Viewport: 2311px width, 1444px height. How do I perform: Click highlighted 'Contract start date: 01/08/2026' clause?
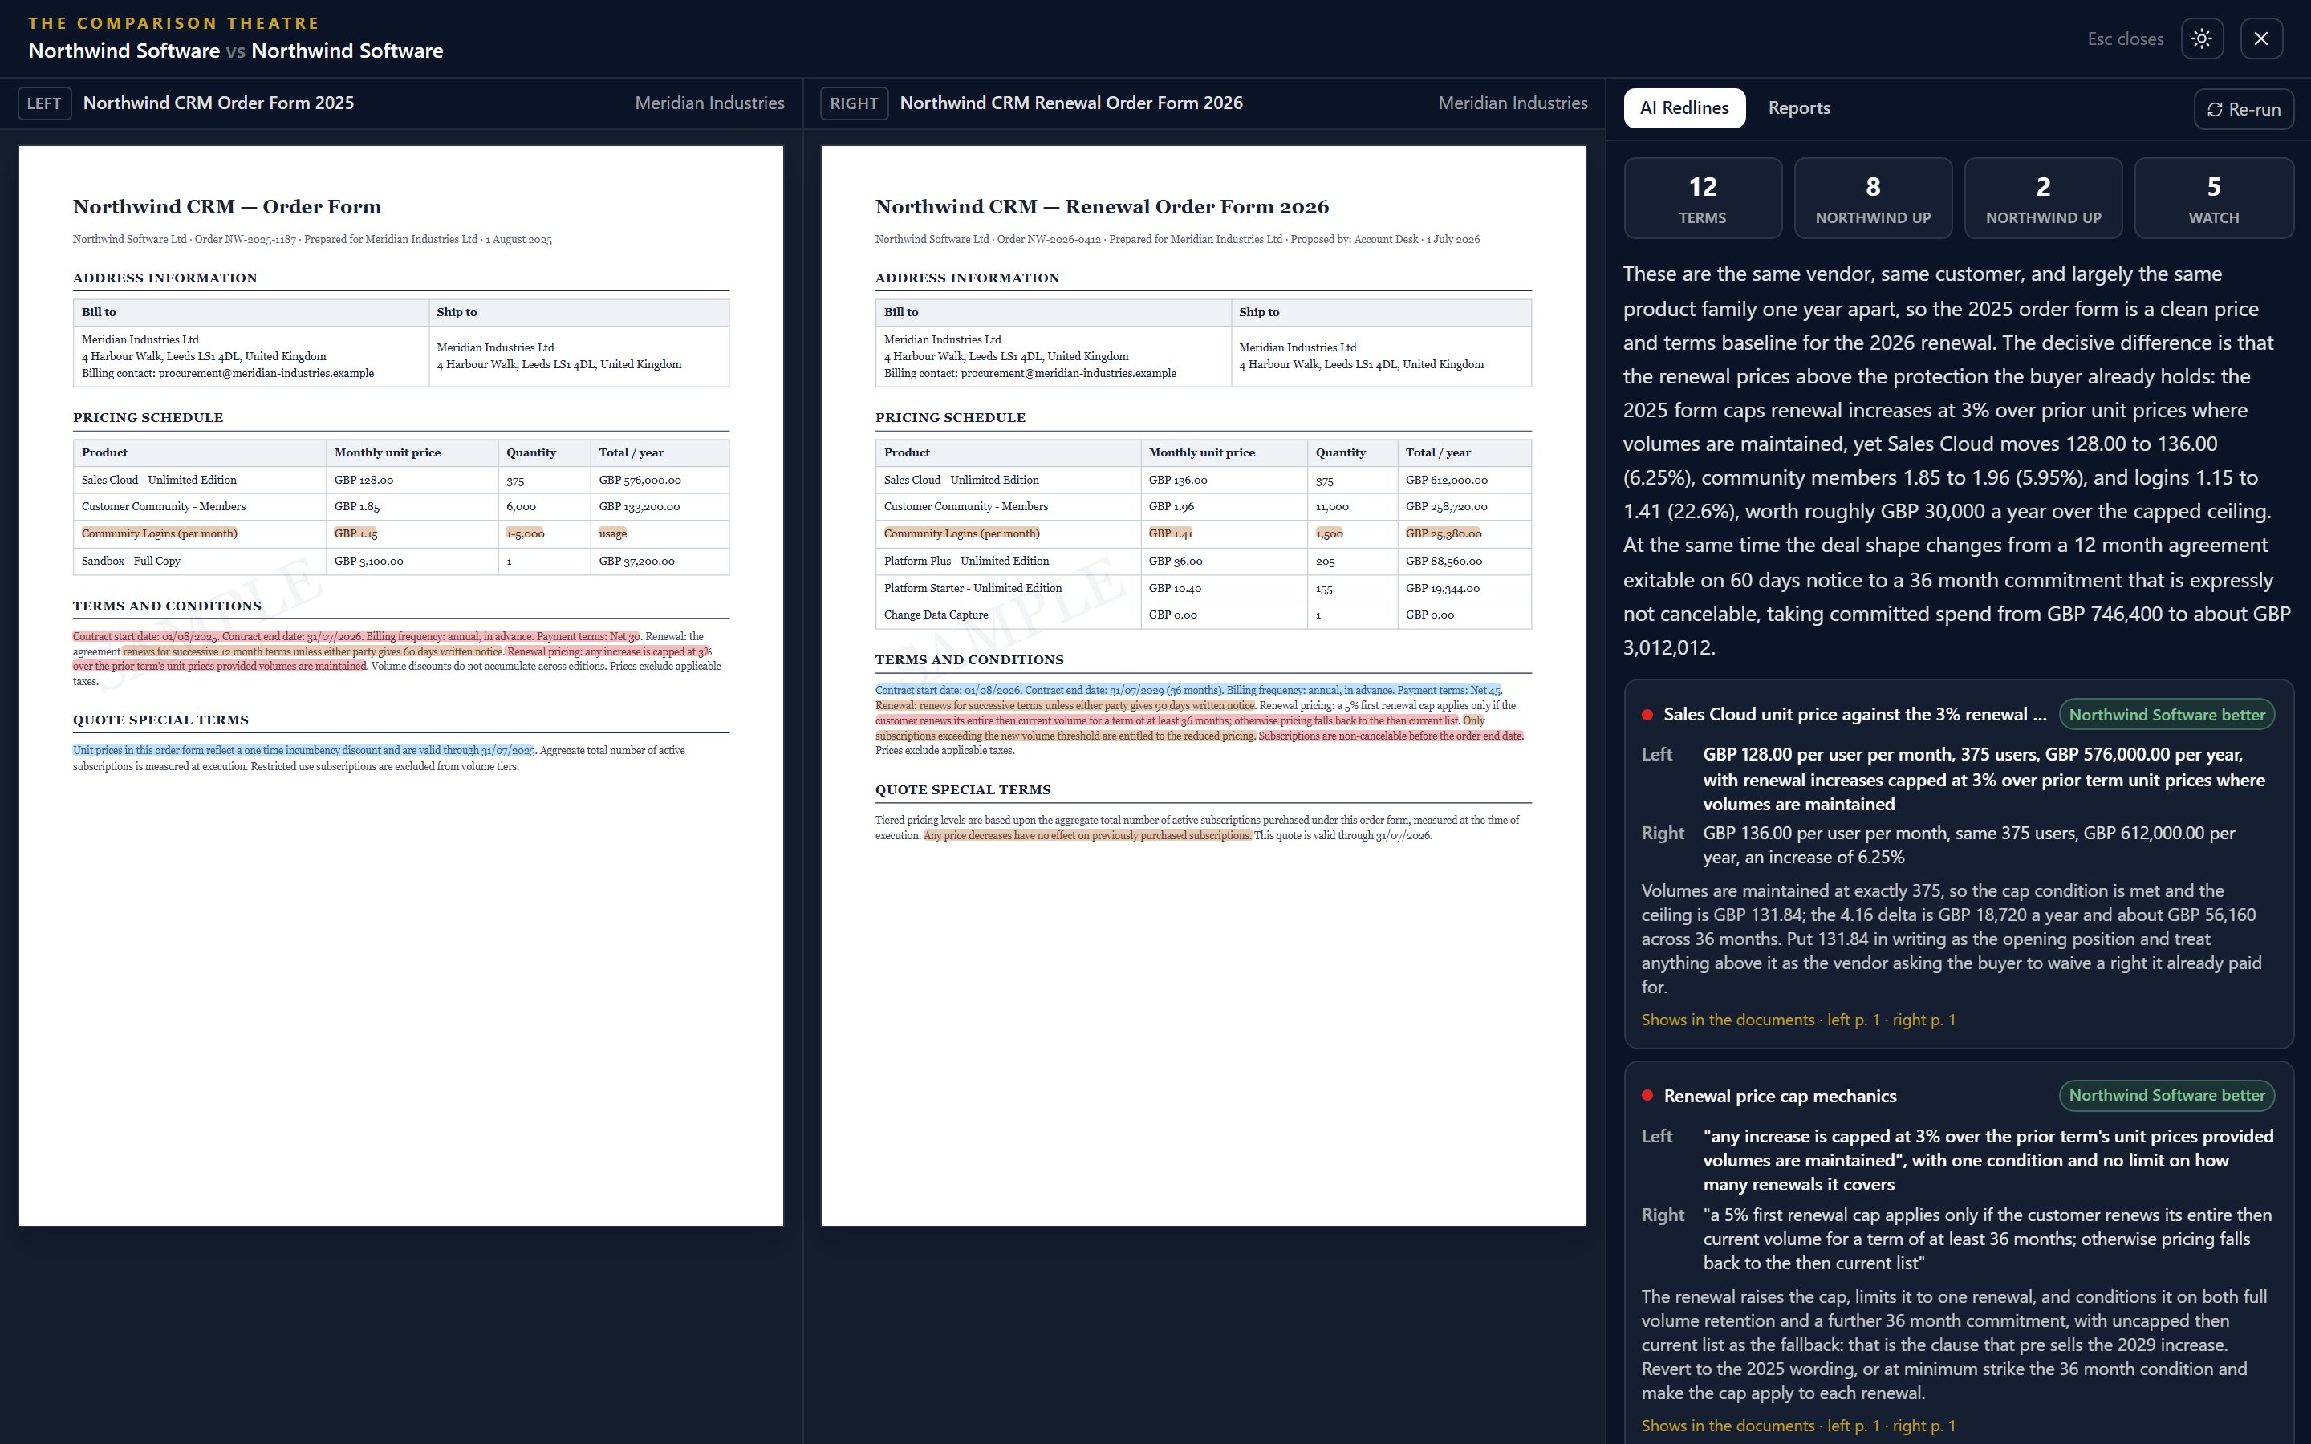[x=1188, y=691]
